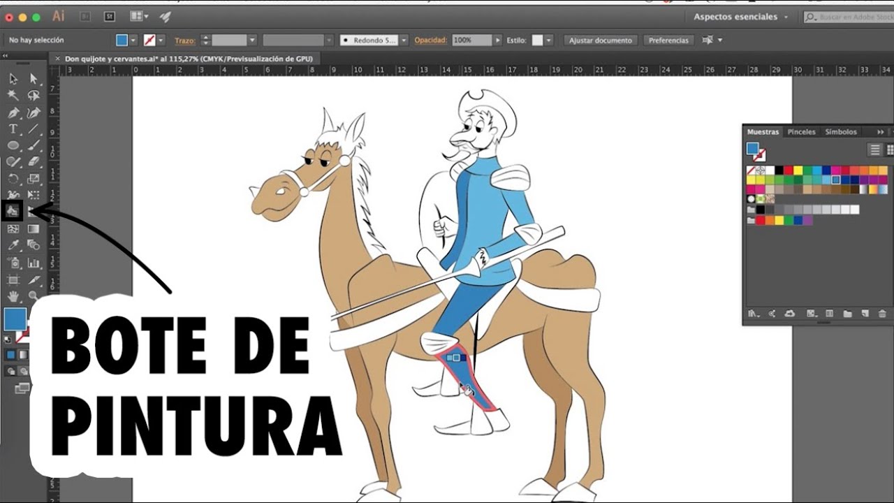This screenshot has height=503, width=894.
Task: Select the Column Graph tool
Action: [x=34, y=263]
